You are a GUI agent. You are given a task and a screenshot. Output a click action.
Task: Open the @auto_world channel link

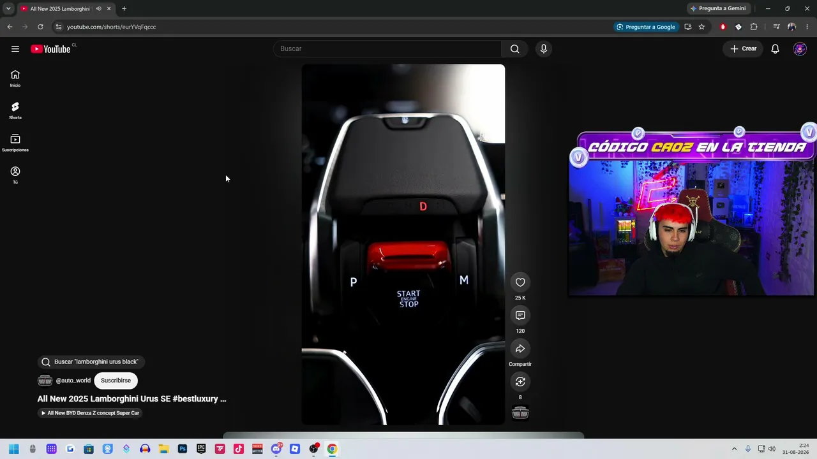click(x=73, y=381)
